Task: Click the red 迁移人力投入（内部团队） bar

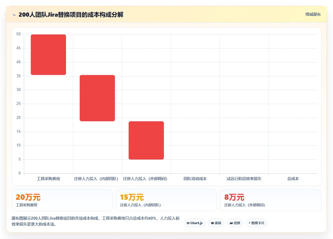Action: [x=97, y=98]
